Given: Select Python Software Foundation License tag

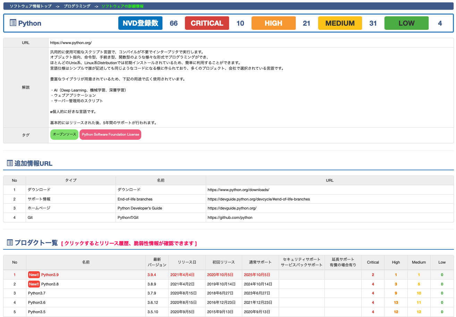Looking at the screenshot, I should [x=110, y=135].
